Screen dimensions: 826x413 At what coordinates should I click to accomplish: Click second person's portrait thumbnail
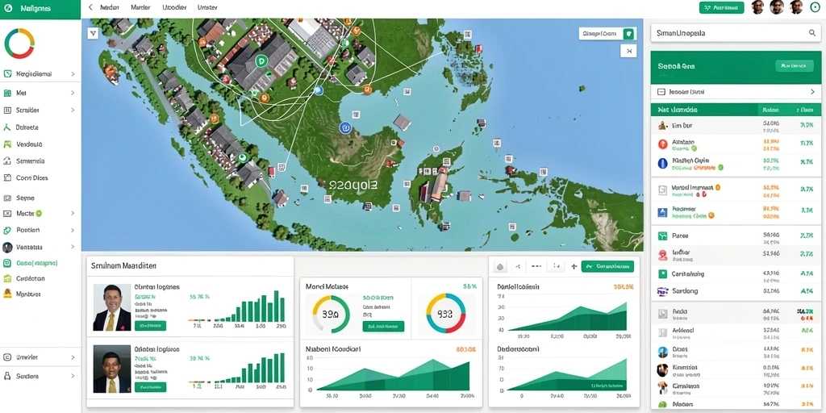[x=111, y=369]
